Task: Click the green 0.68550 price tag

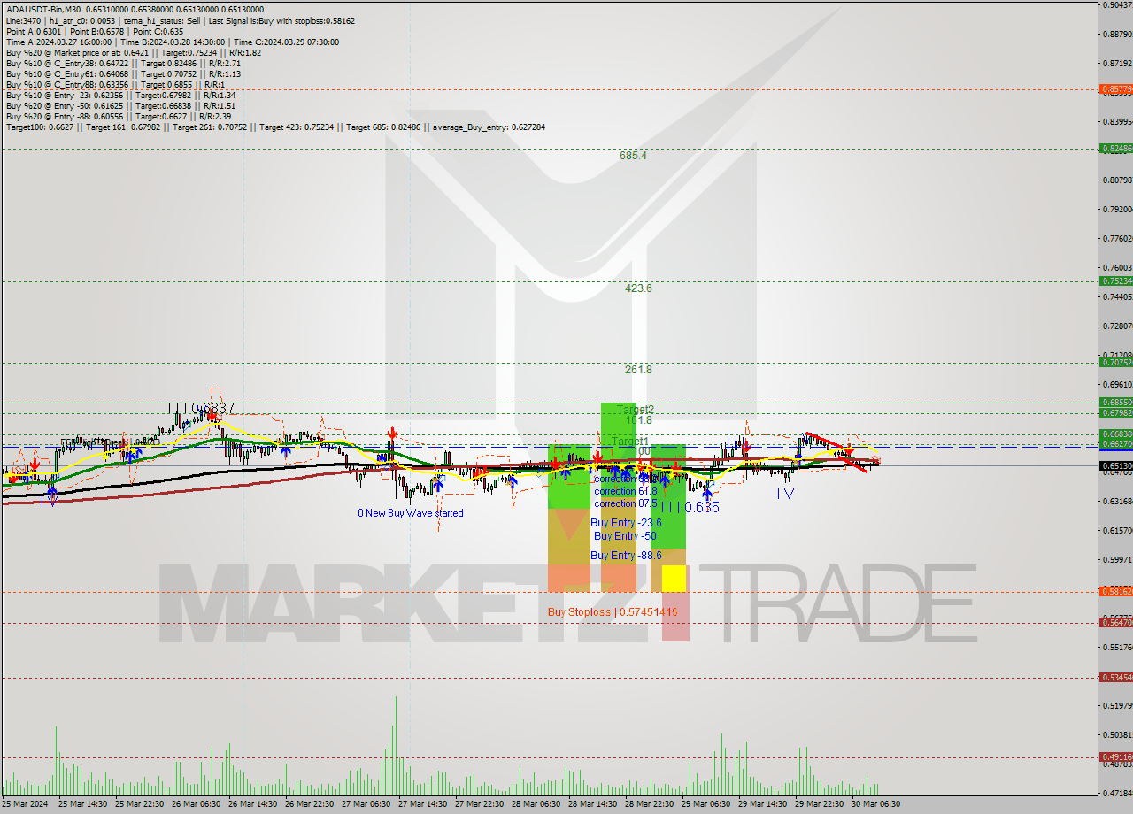Action: pyautogui.click(x=1115, y=403)
